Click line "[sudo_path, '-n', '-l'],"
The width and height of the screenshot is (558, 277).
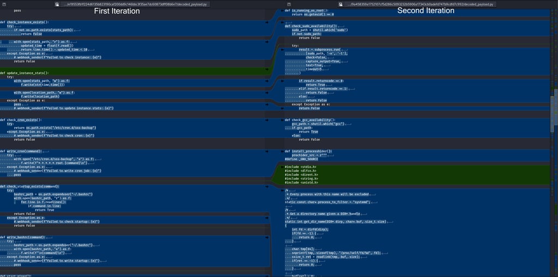pos(327,53)
